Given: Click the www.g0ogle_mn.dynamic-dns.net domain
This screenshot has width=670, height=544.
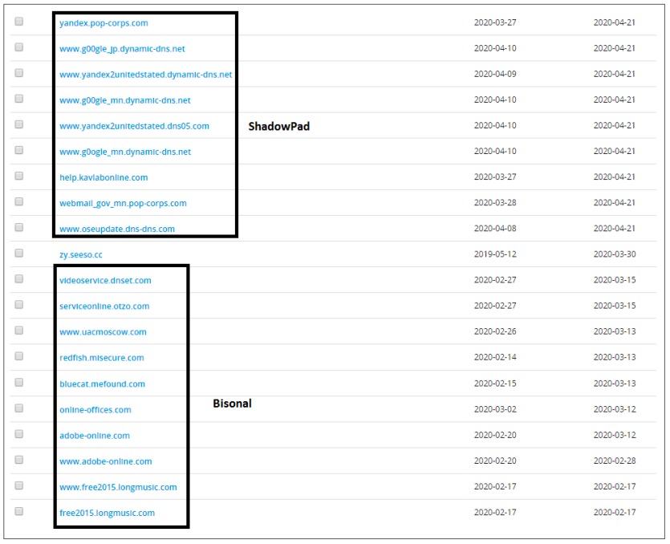Looking at the screenshot, I should 125,152.
